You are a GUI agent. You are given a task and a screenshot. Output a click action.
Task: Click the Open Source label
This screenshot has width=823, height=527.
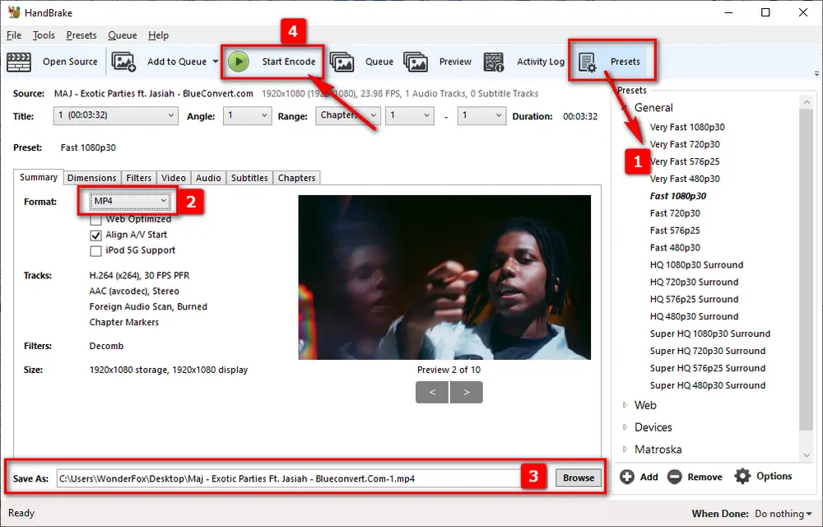pyautogui.click(x=70, y=62)
